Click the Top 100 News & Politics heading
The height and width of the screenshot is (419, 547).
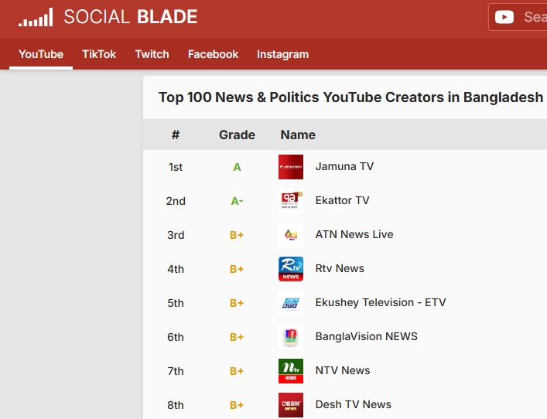pyautogui.click(x=350, y=97)
